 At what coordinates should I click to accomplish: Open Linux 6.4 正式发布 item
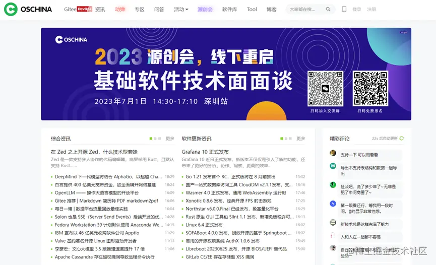[x=204, y=225]
